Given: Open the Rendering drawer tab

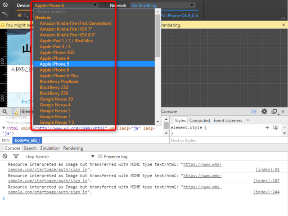Looking at the screenshot, I should (x=73, y=148).
